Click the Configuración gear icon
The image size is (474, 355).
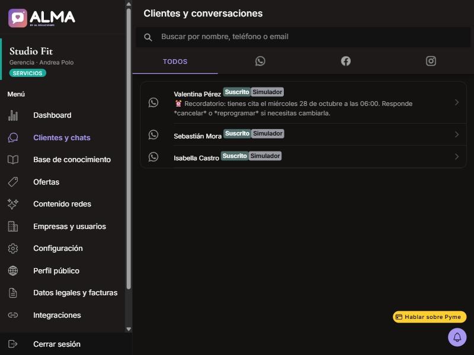click(x=13, y=248)
